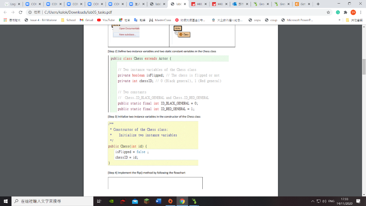This screenshot has height=206, width=366.
Task: Click the scrollbar down arrow
Action: coord(364,195)
